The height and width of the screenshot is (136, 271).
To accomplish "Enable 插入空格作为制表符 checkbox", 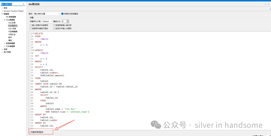I will point(31,25).
